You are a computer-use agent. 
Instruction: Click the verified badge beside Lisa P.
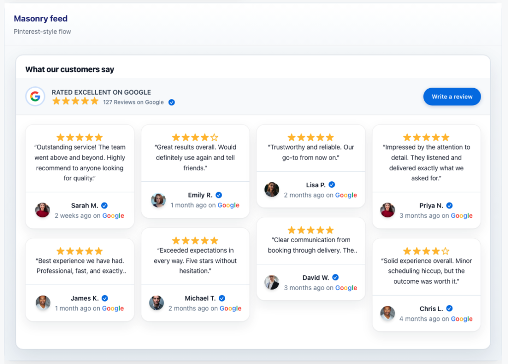pyautogui.click(x=332, y=184)
